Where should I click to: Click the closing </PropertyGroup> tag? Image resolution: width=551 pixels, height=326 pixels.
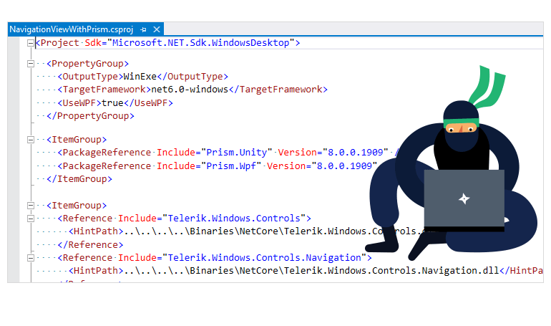[x=90, y=115]
